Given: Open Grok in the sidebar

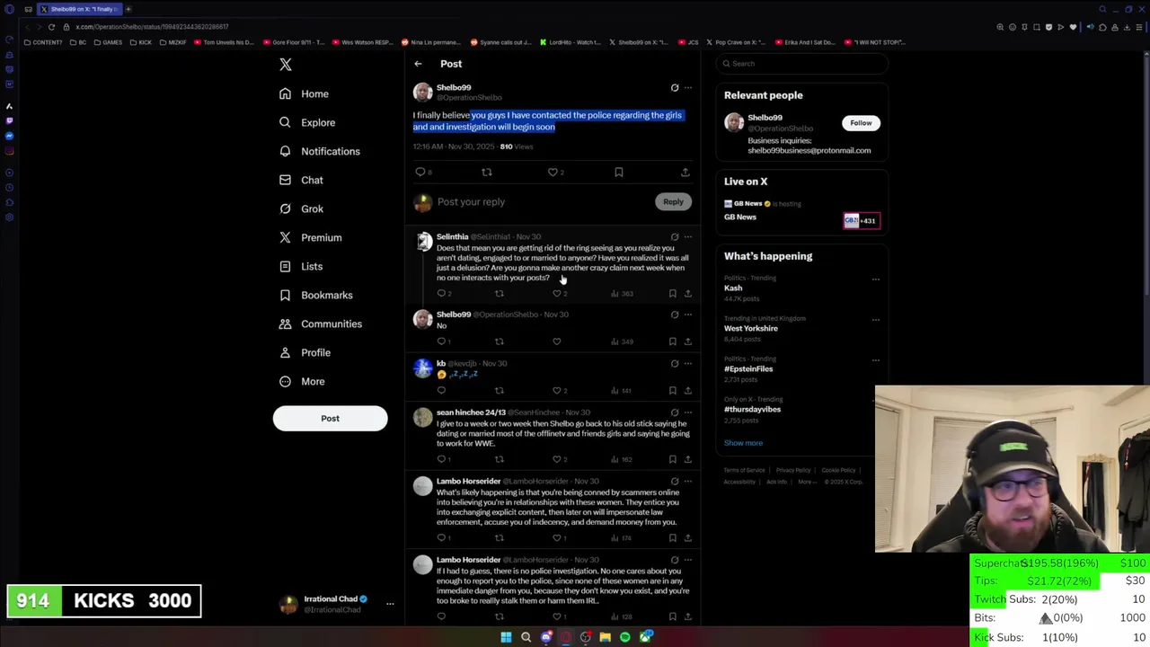Looking at the screenshot, I should click(301, 208).
